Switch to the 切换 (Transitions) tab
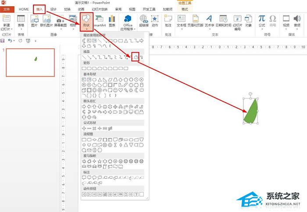307x212 pixels. tap(67, 9)
